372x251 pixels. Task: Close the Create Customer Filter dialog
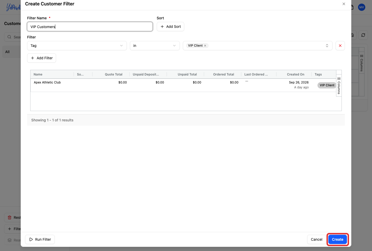(344, 4)
